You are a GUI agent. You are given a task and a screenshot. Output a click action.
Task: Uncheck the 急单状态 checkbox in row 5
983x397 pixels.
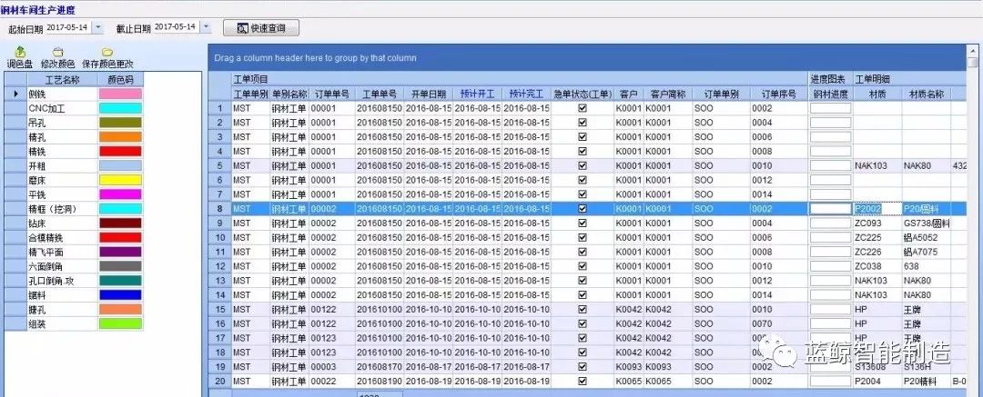pos(583,166)
